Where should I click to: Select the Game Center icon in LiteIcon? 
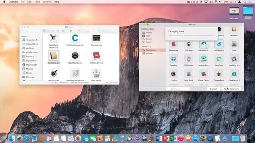(x=204, y=74)
